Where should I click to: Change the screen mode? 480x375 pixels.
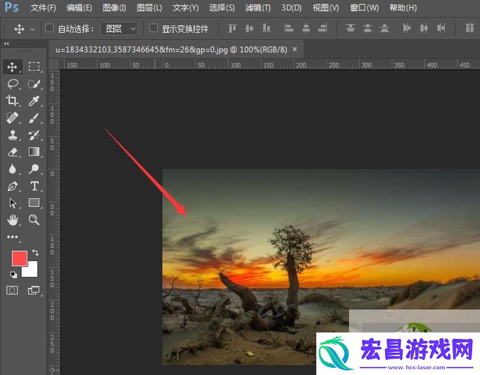[x=33, y=290]
